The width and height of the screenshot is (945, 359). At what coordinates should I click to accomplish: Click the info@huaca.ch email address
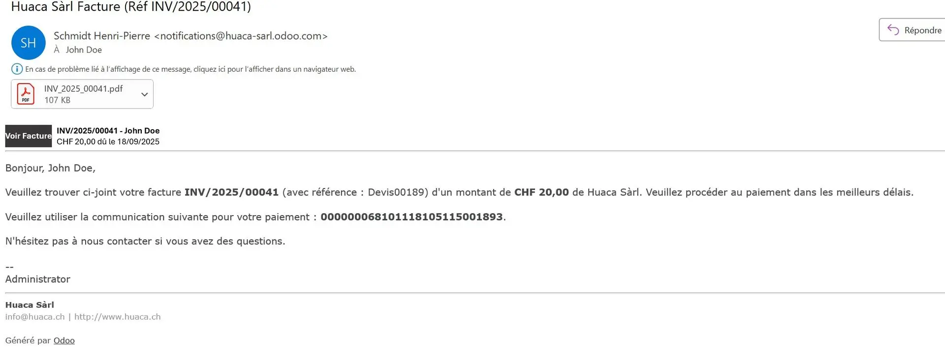[x=35, y=317]
